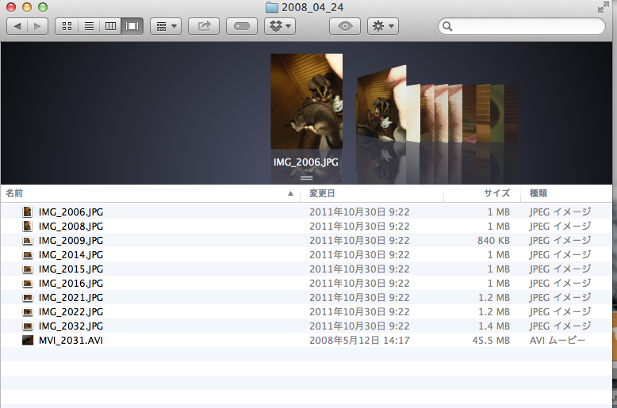Click the AVI ムービー kind entry

[558, 341]
